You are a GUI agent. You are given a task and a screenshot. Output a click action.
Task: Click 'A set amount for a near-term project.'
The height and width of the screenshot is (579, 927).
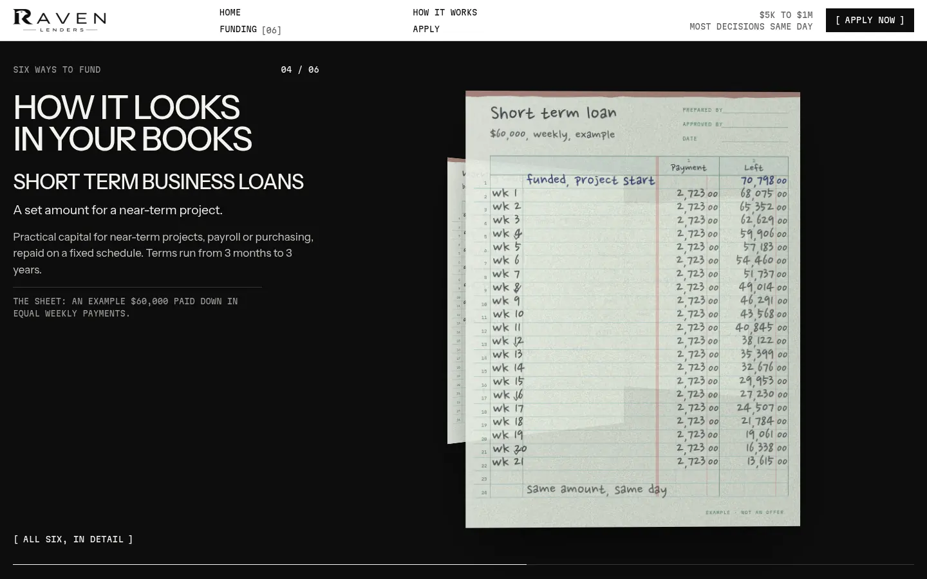point(118,210)
